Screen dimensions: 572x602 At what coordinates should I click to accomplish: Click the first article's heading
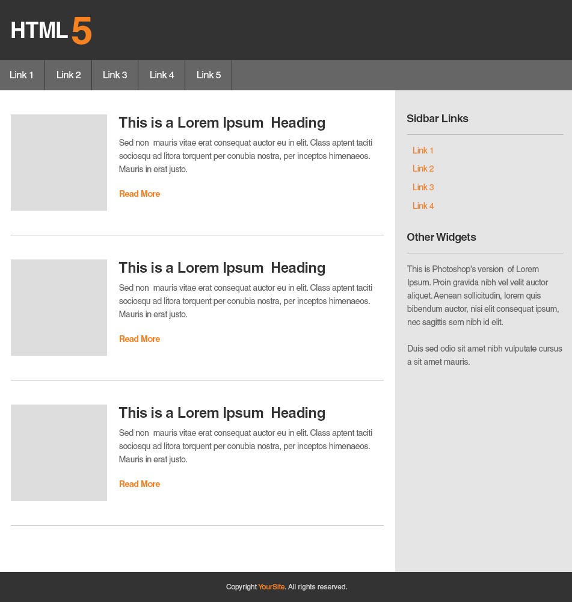222,123
